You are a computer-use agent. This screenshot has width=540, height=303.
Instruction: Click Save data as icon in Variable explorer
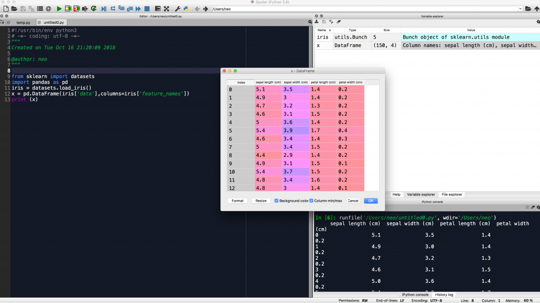pos(331,22)
